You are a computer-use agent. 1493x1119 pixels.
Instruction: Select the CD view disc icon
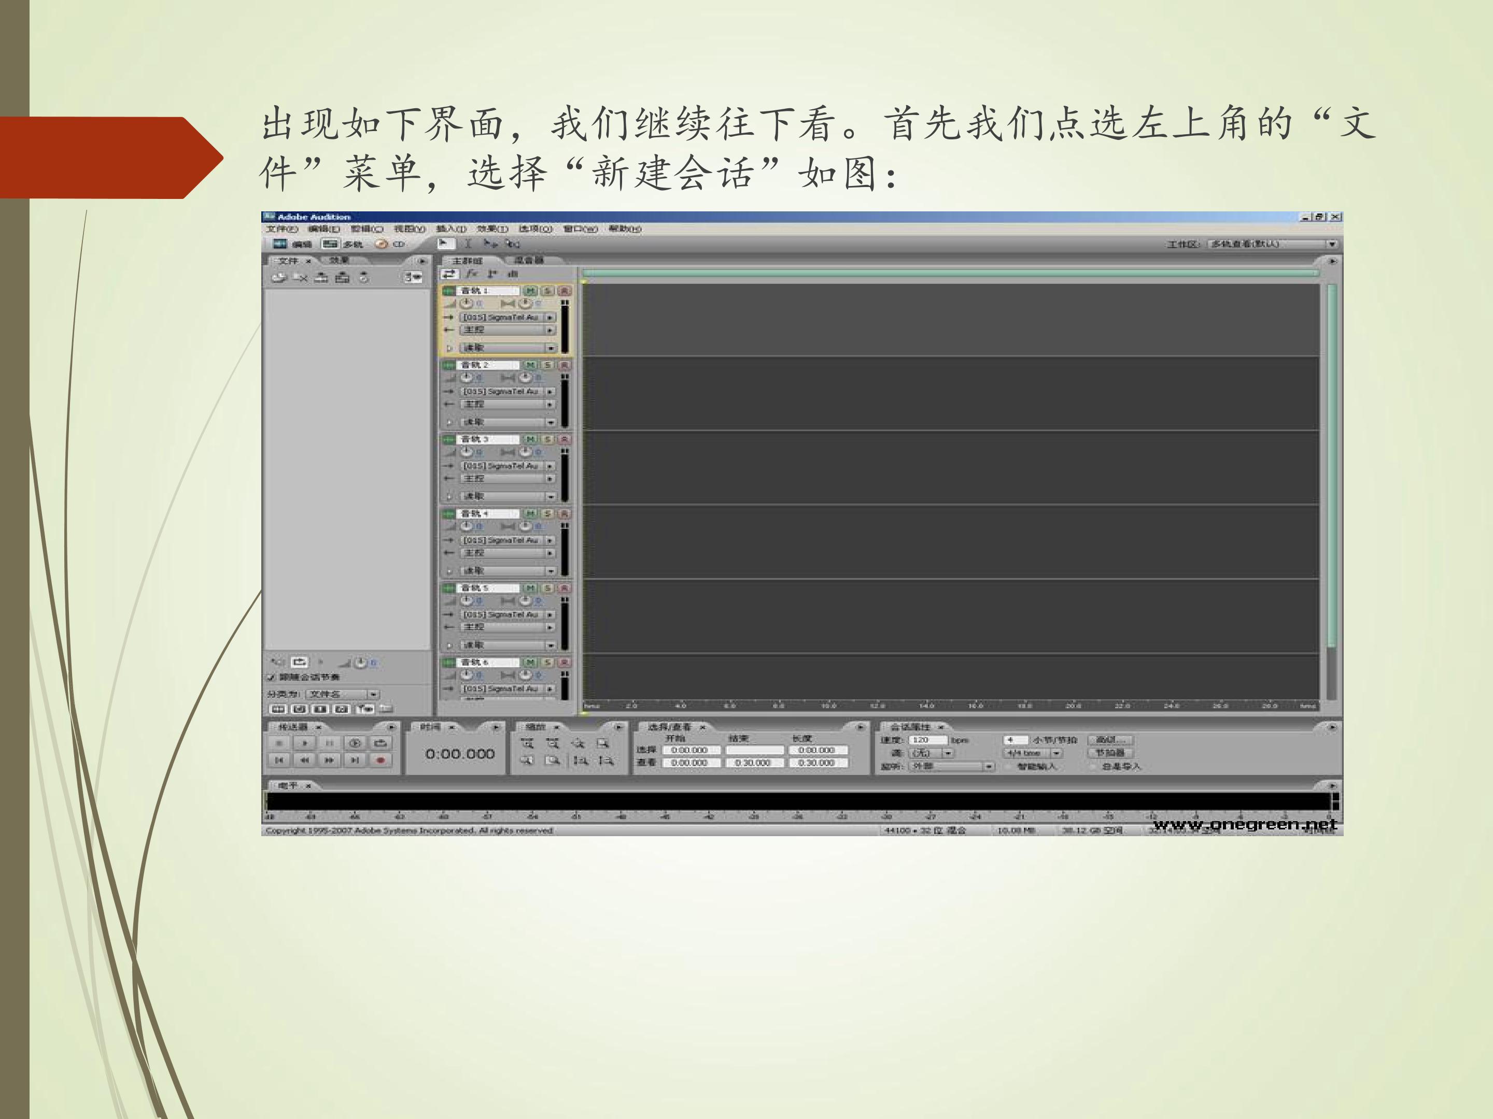click(x=382, y=244)
